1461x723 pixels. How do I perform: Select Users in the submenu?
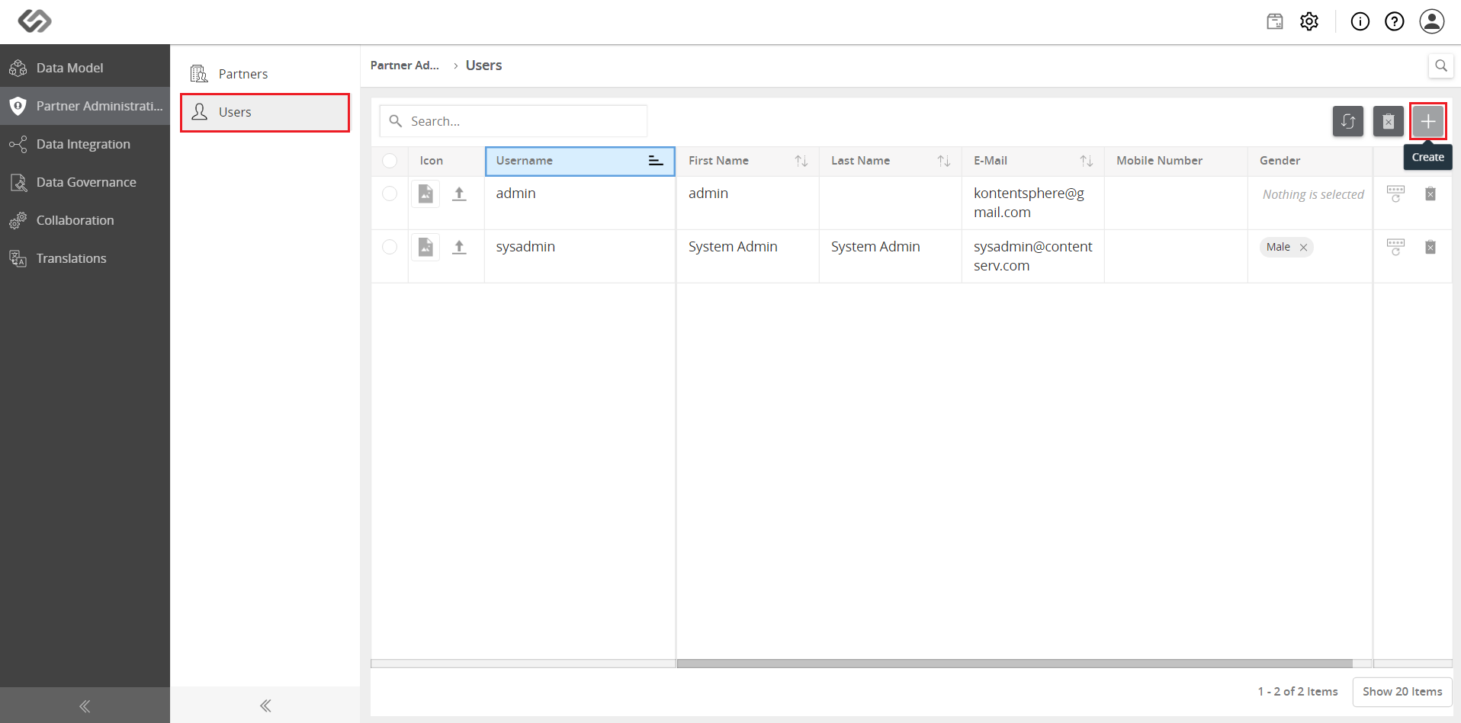click(x=265, y=112)
